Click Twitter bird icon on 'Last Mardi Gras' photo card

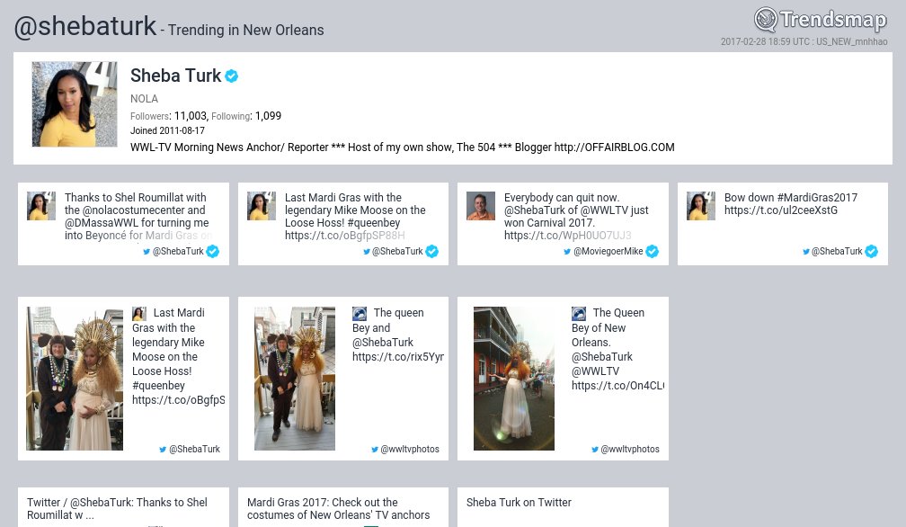[x=163, y=450]
